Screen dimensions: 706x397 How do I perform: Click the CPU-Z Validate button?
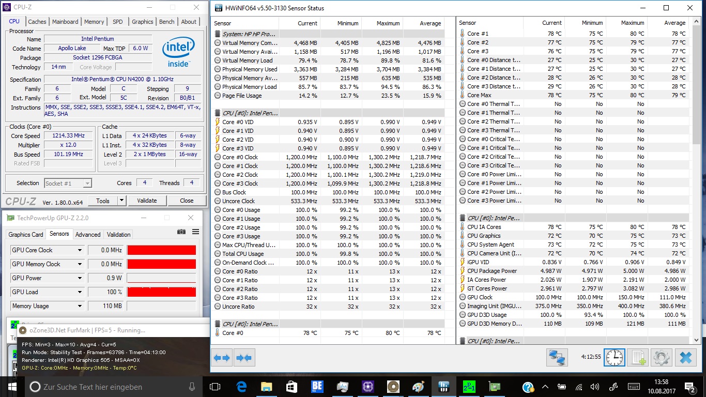[147, 201]
